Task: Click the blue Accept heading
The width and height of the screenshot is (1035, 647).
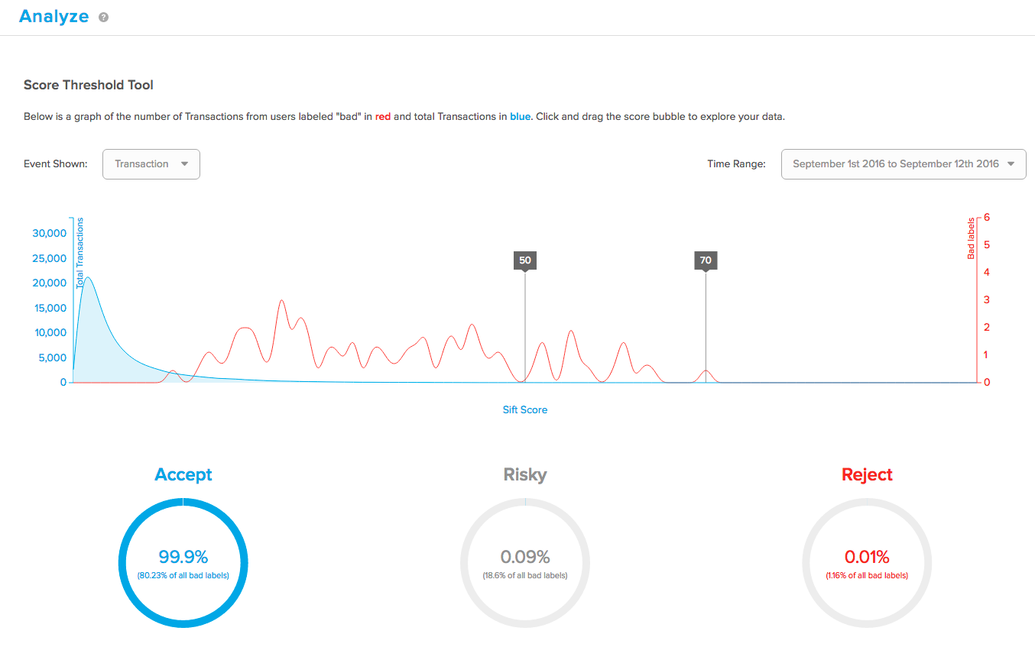Action: [183, 474]
